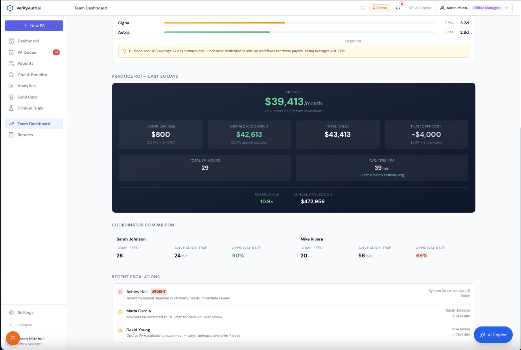
Task: Click the Demo mode badge
Action: coord(379,7)
